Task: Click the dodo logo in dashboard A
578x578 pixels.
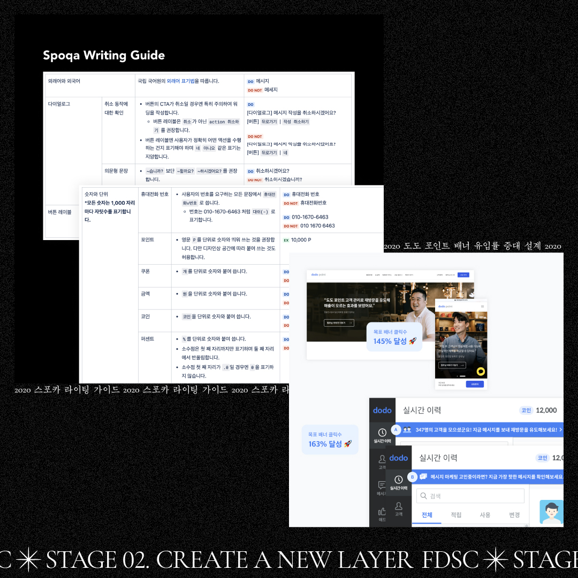Action: click(382, 410)
